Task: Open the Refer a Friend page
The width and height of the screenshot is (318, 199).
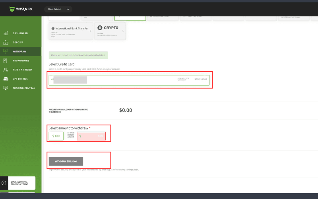Action: click(23, 70)
